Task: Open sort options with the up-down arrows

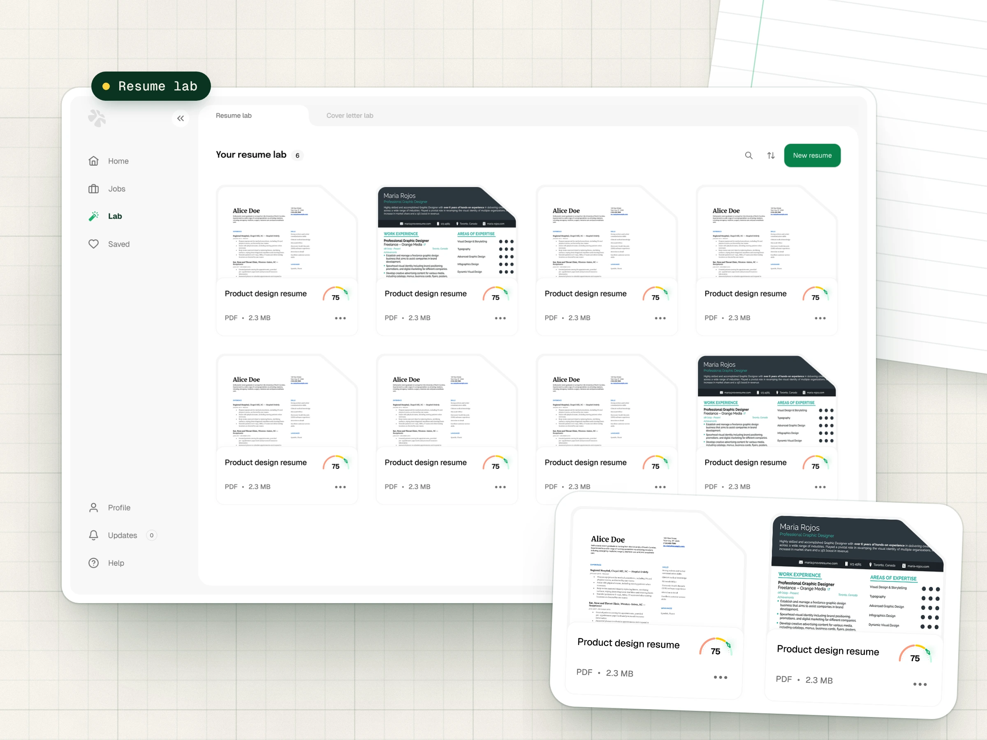Action: [771, 156]
